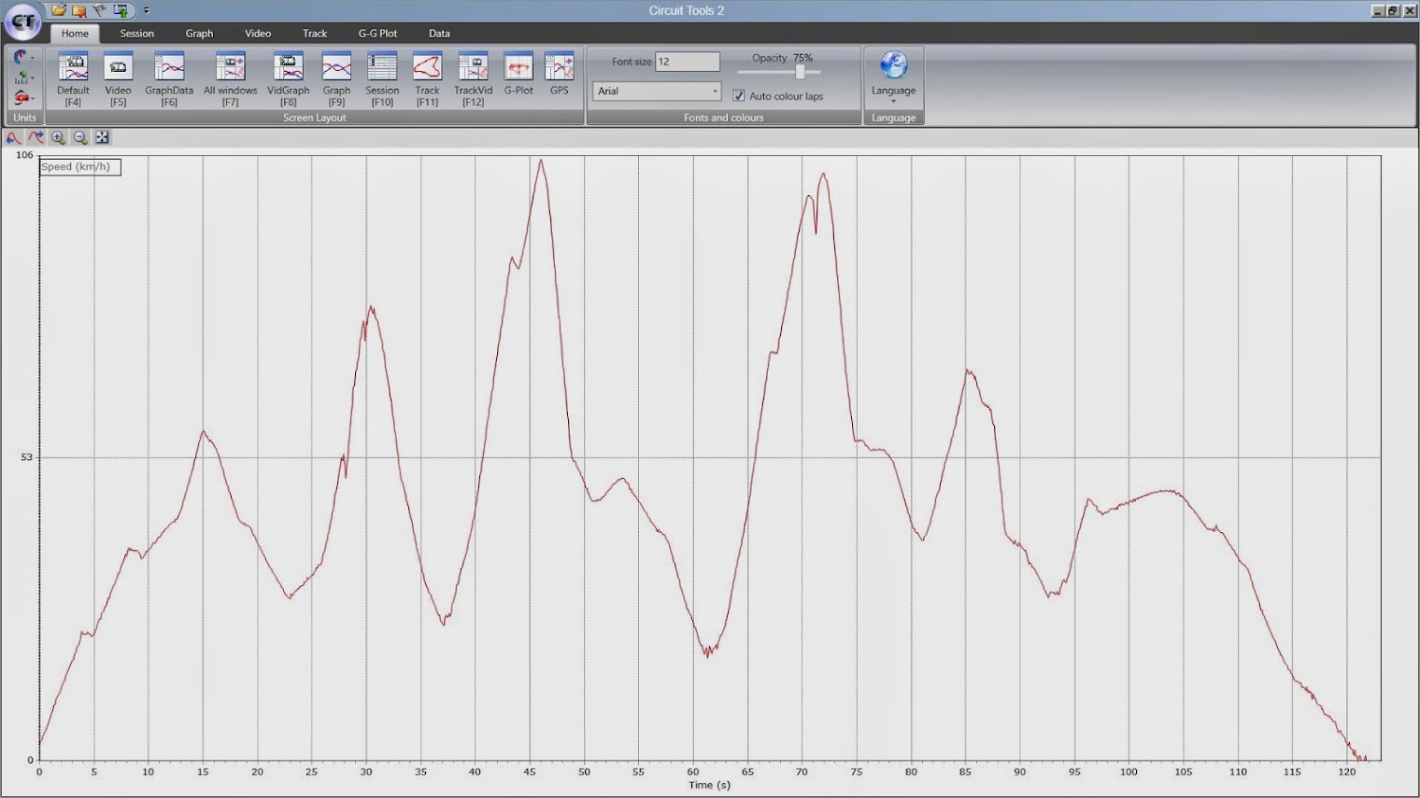
Task: Click the 60 tick on the time axis
Action: [x=693, y=772]
